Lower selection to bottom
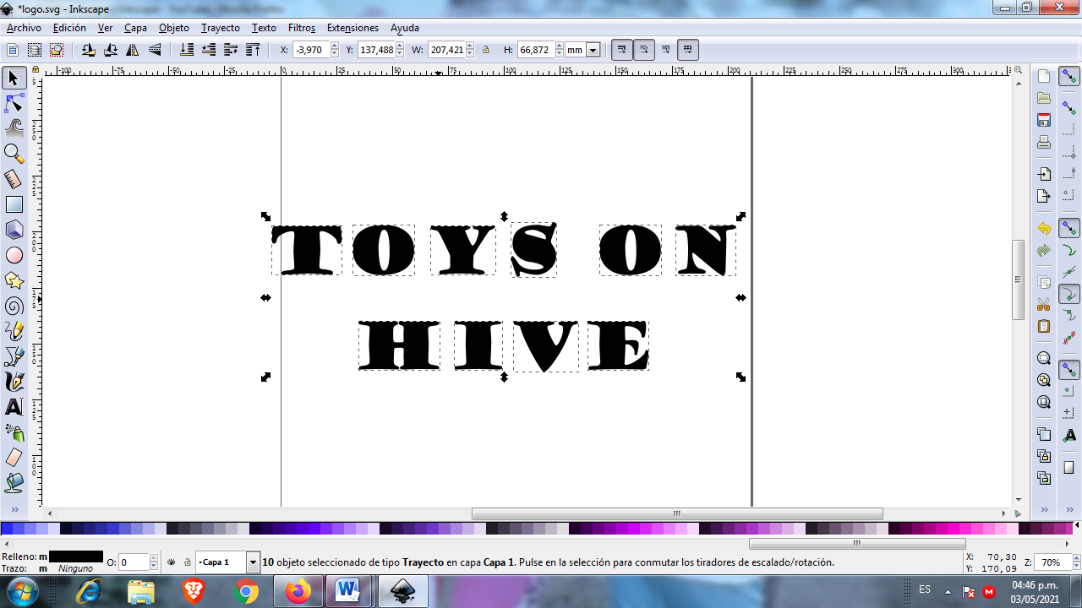This screenshot has width=1082, height=608. tap(187, 51)
